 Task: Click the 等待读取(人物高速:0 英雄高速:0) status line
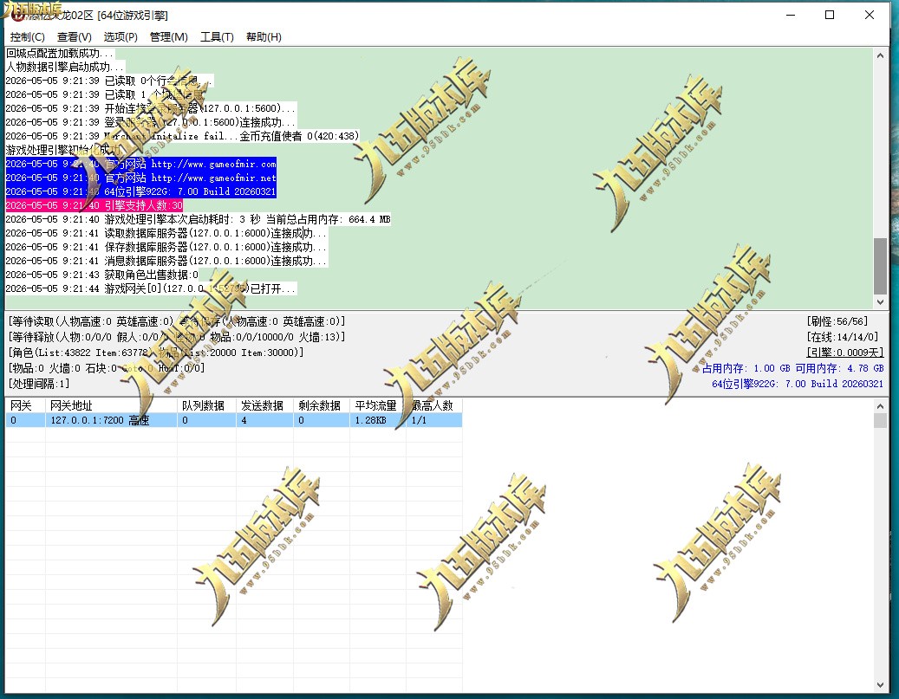177,322
